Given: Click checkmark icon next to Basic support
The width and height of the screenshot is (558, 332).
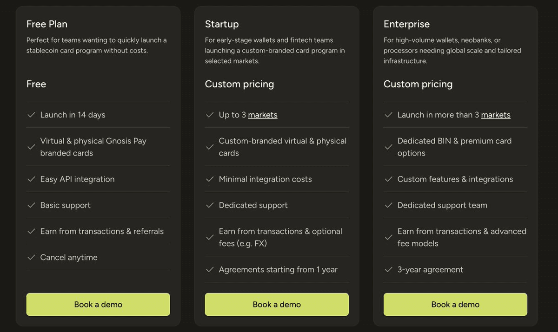Looking at the screenshot, I should [31, 205].
